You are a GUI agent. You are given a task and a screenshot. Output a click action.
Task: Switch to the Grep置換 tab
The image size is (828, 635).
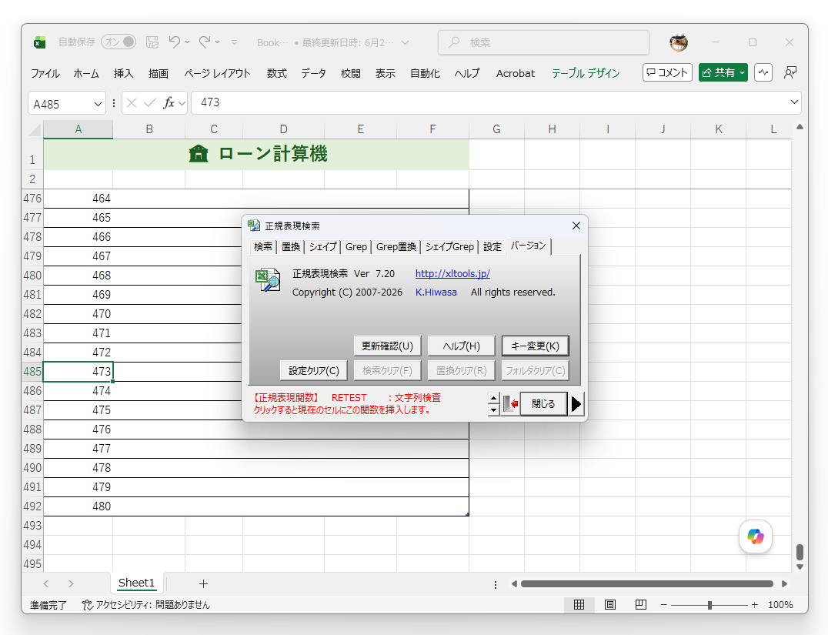pos(396,247)
